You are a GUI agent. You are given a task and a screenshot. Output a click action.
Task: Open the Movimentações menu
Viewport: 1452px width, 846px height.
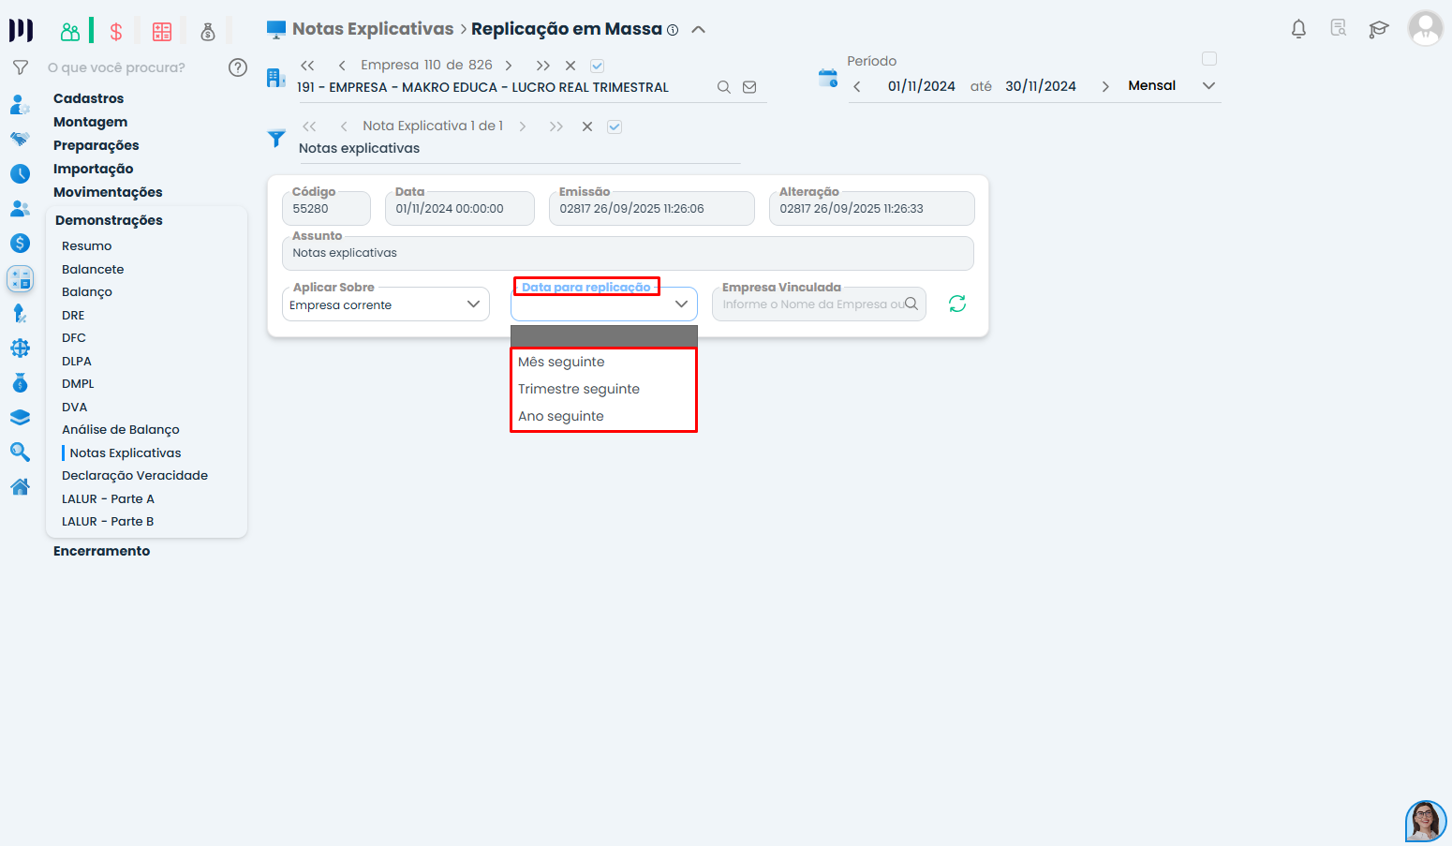[x=108, y=192]
